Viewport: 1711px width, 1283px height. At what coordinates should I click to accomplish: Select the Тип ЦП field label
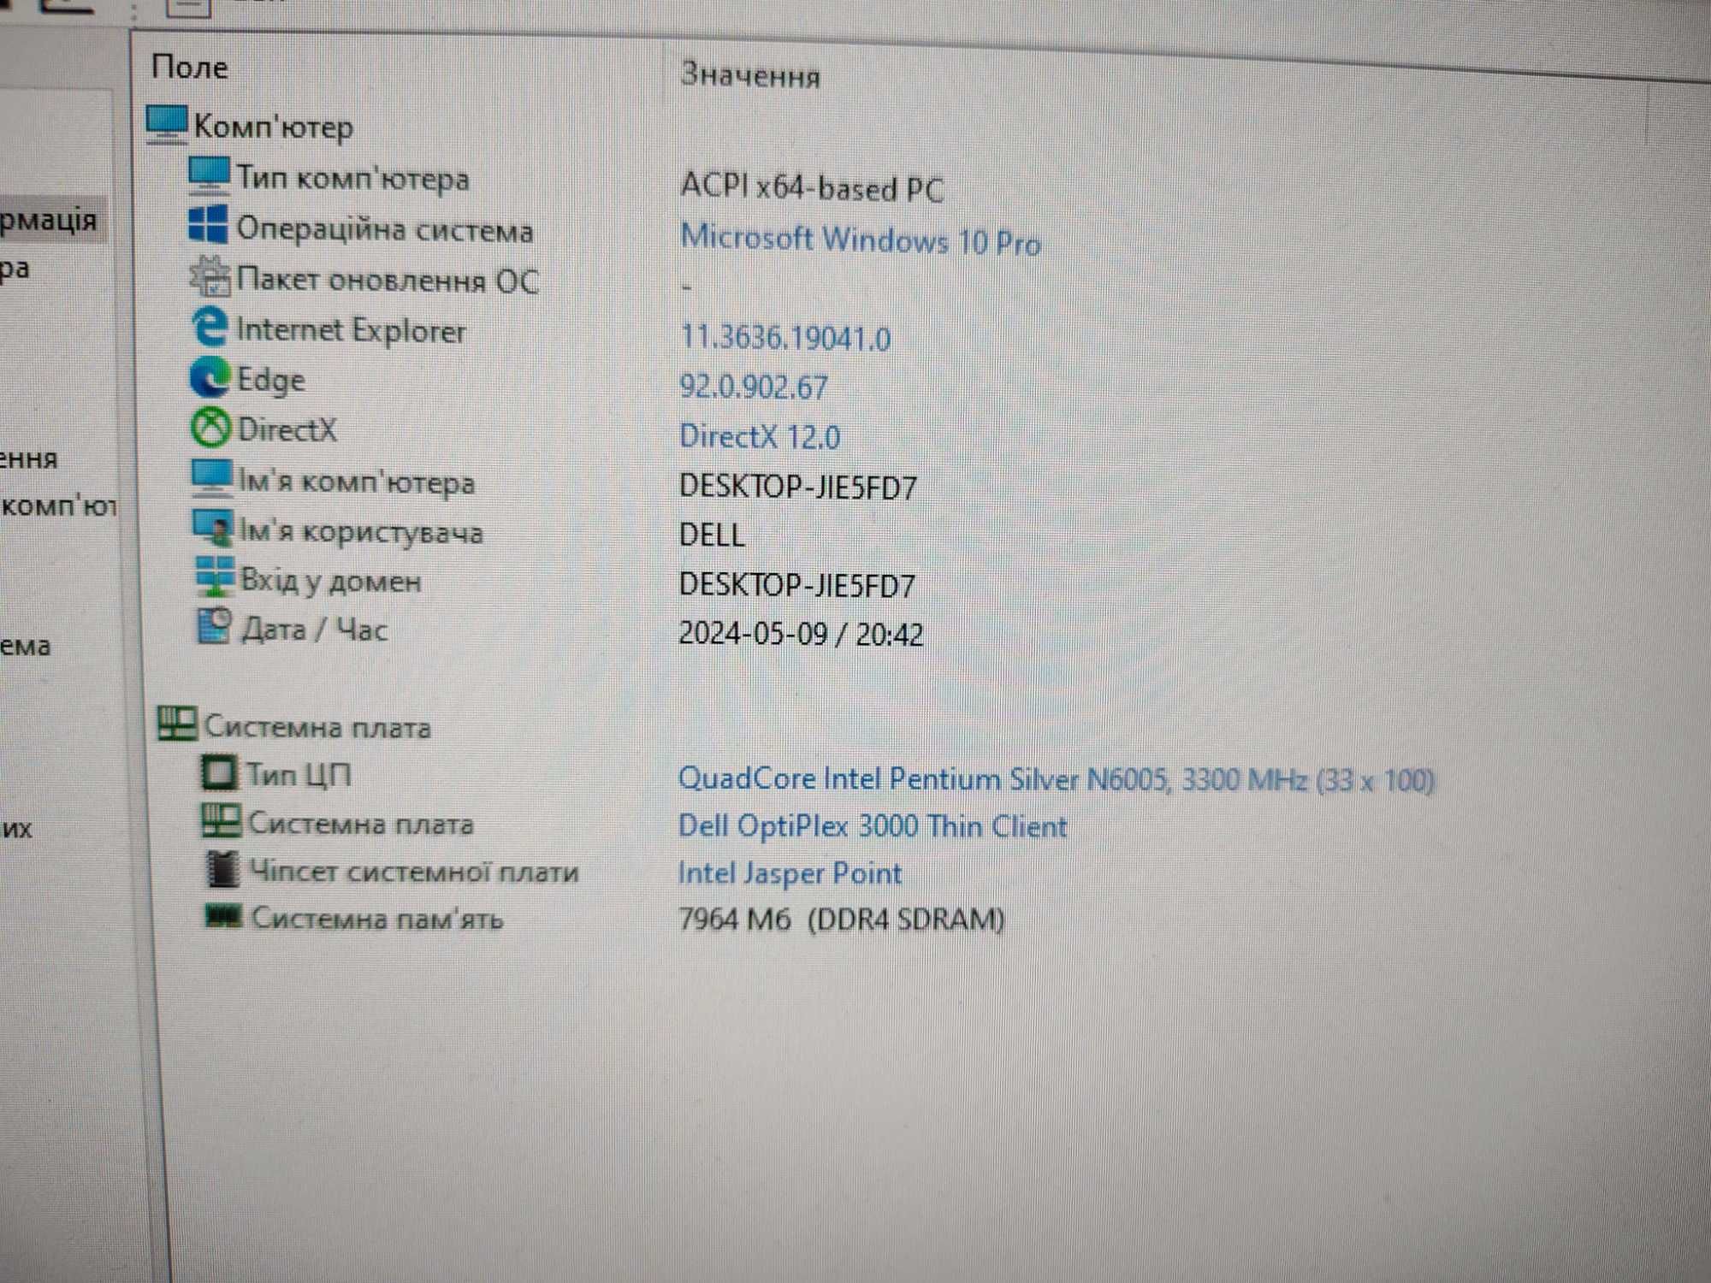click(299, 774)
